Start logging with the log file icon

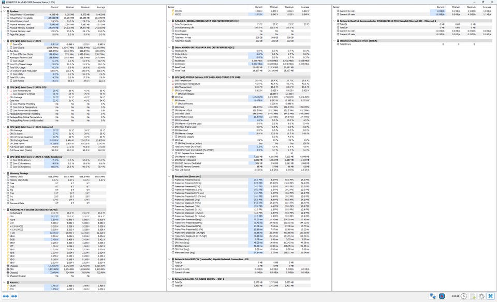(x=473, y=296)
